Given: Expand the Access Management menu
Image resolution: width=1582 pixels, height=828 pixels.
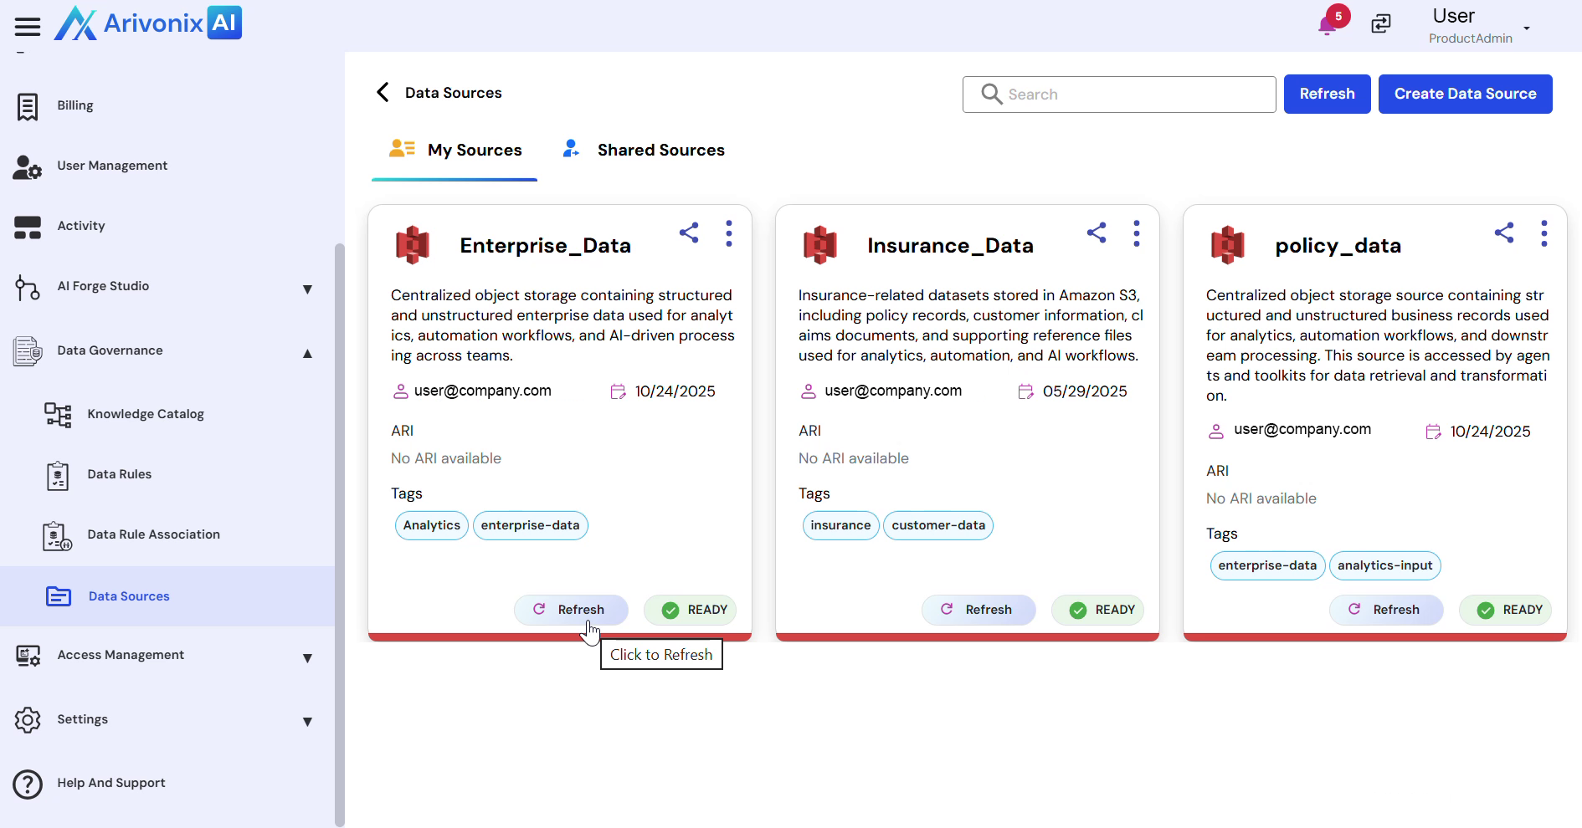Looking at the screenshot, I should click(x=307, y=657).
